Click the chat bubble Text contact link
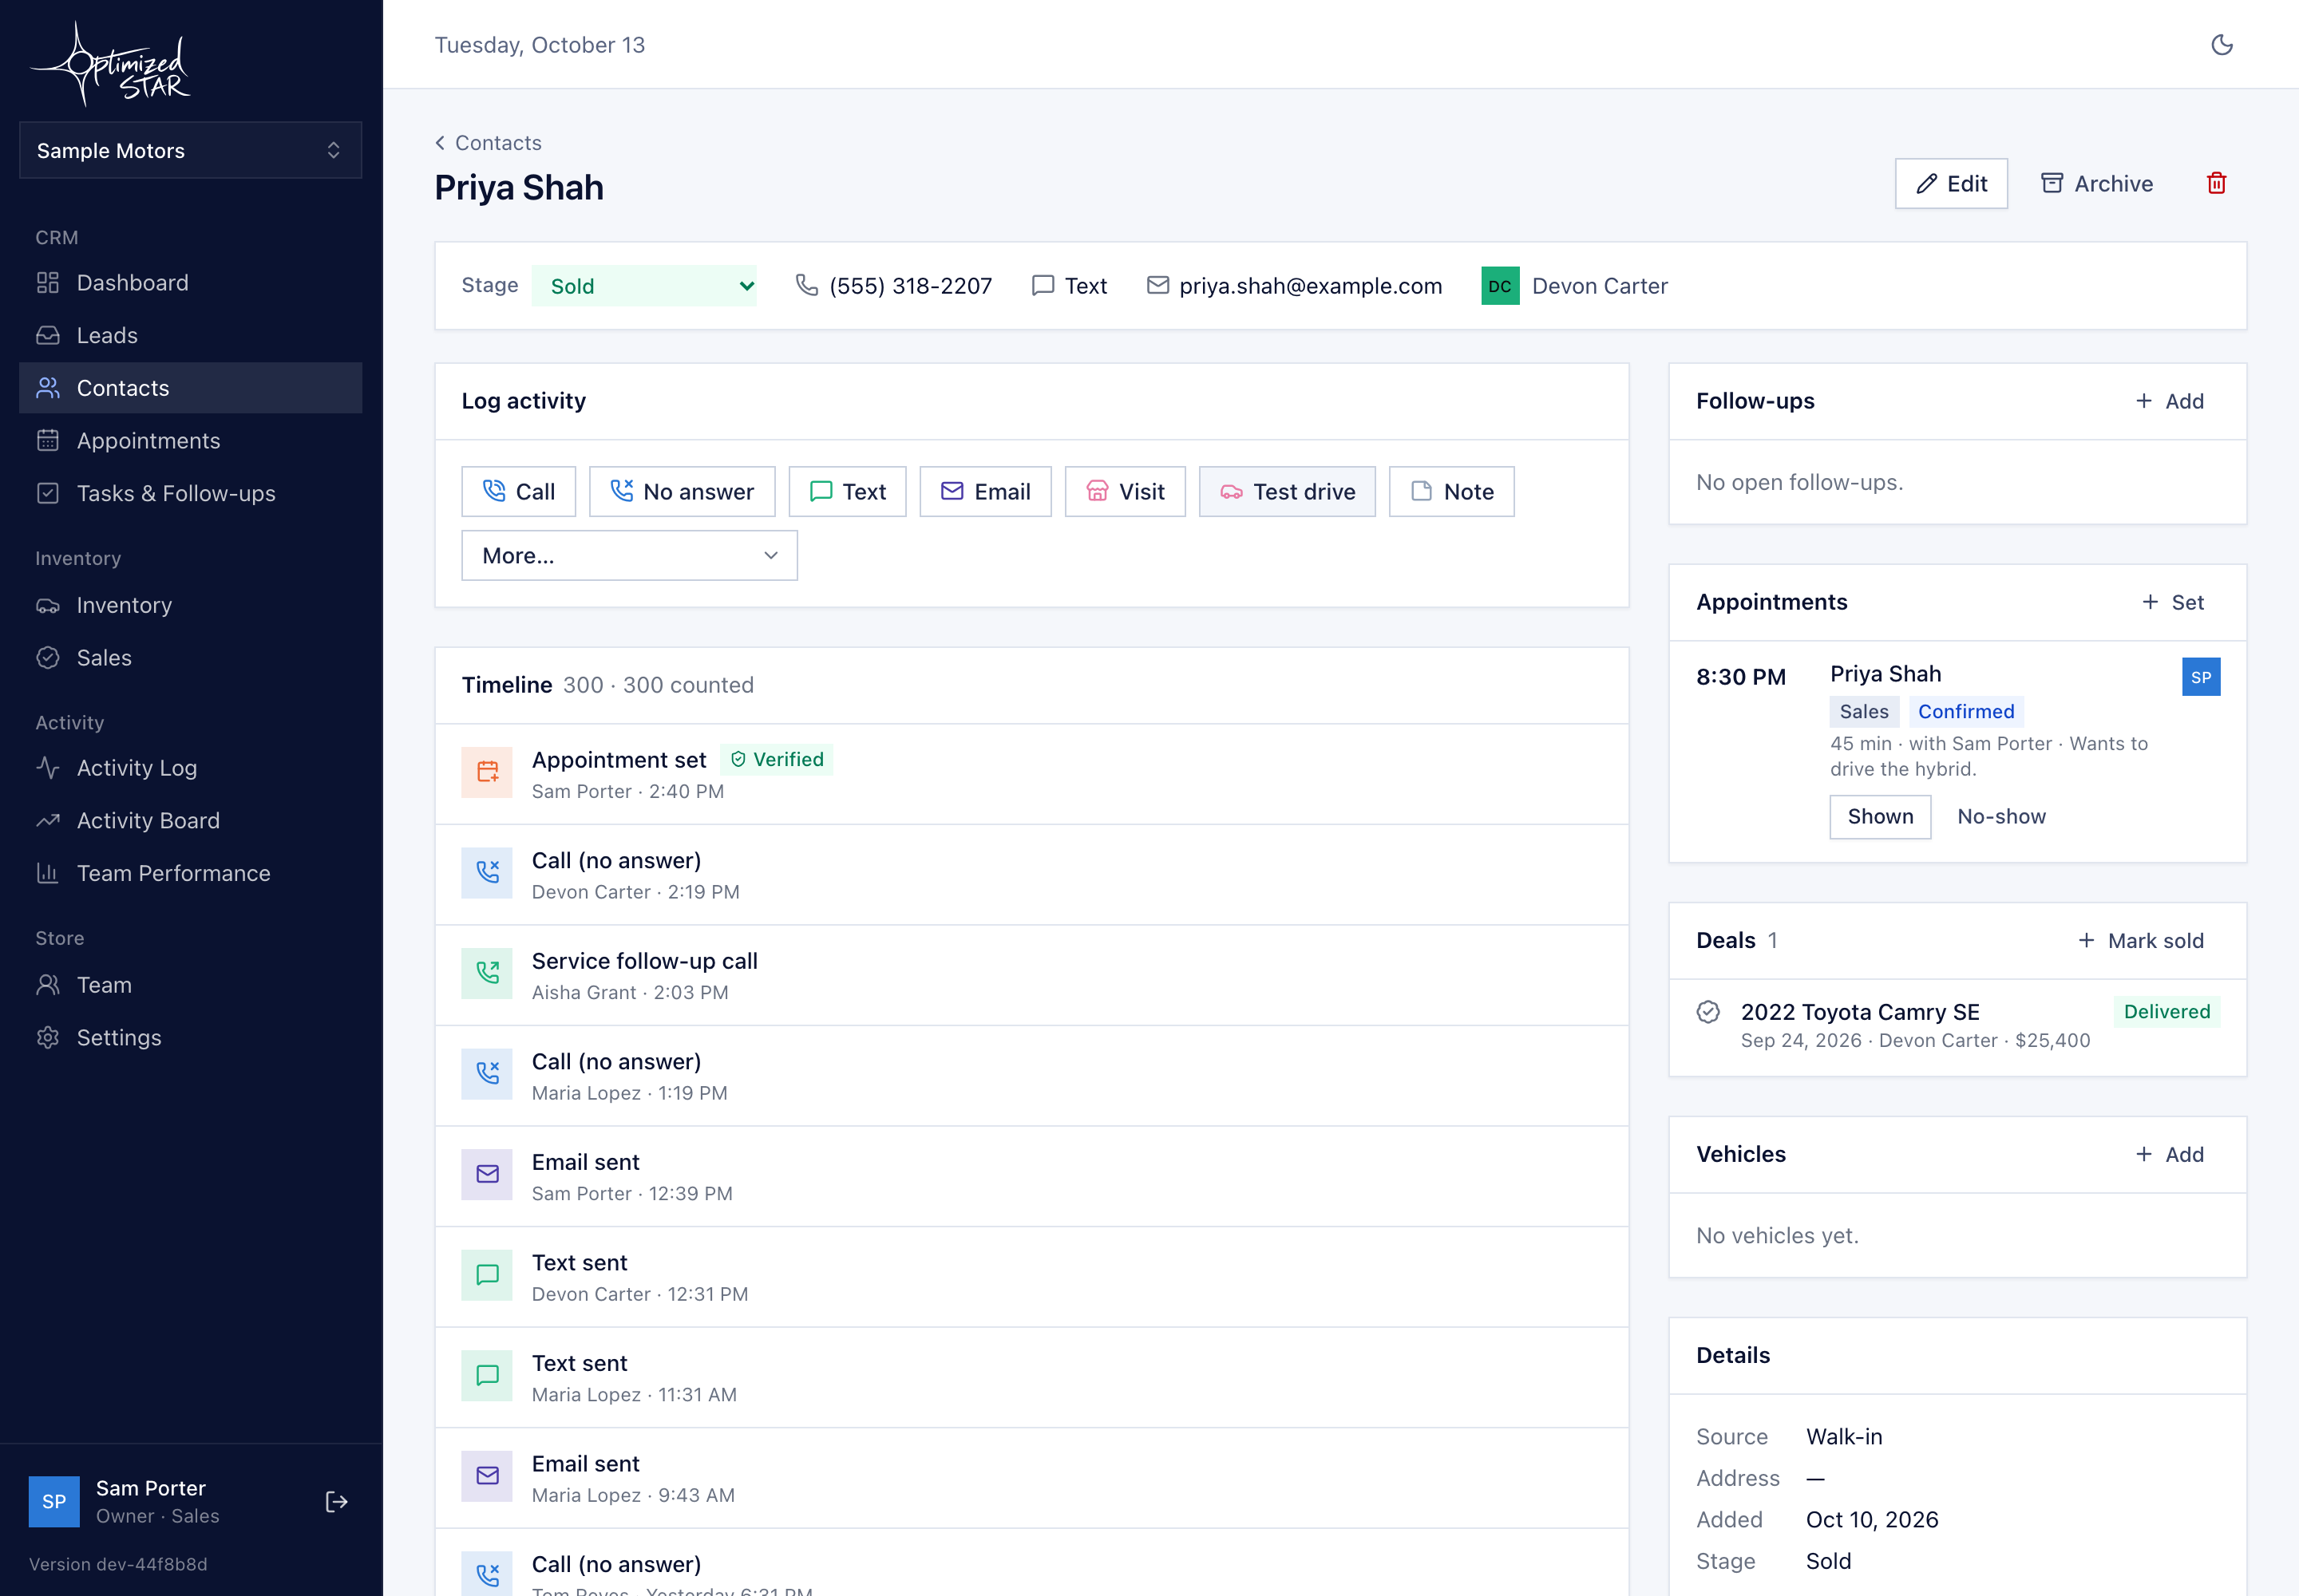 click(x=1068, y=286)
